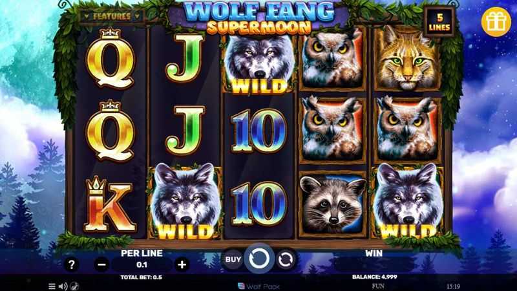Click the per line value 0.1 field

[142, 264]
